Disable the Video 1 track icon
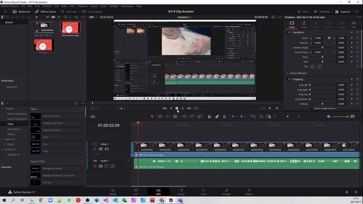Screen dimensions: 363x204 coord(107,149)
